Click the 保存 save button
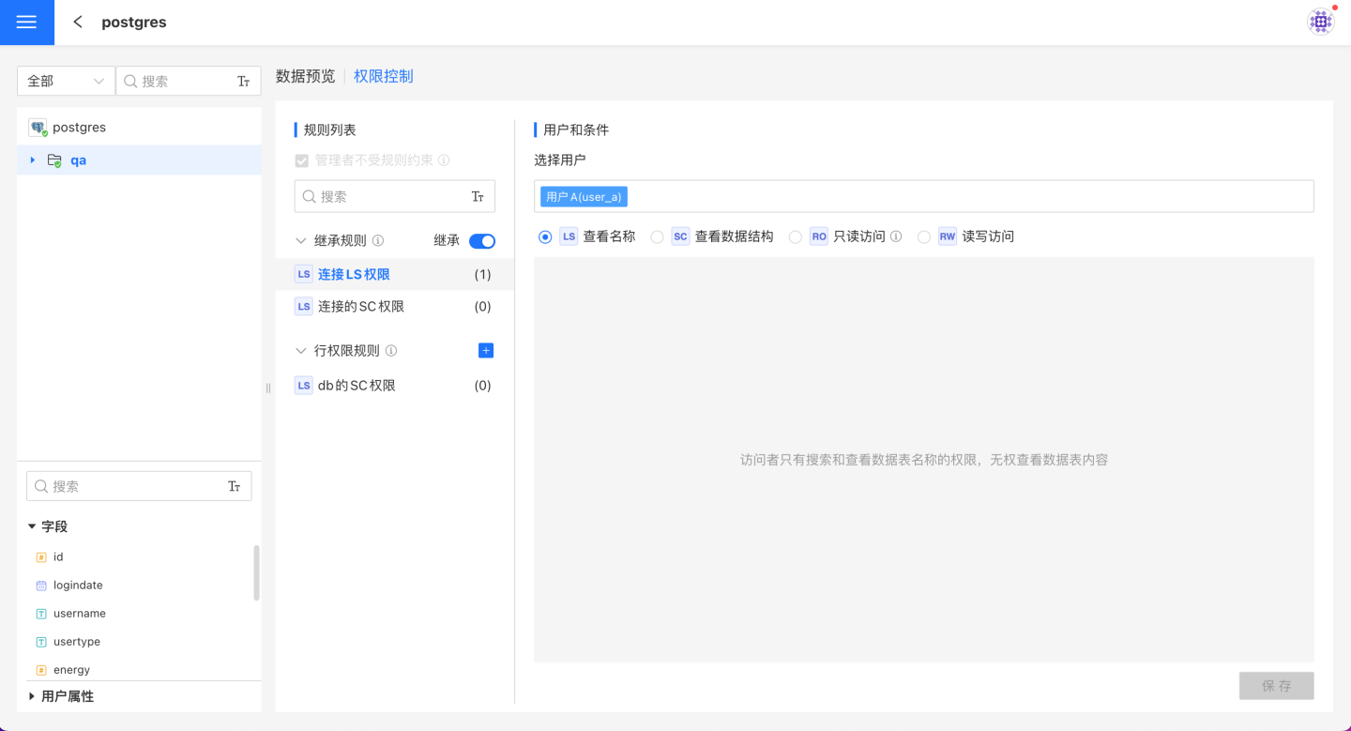 coord(1276,686)
